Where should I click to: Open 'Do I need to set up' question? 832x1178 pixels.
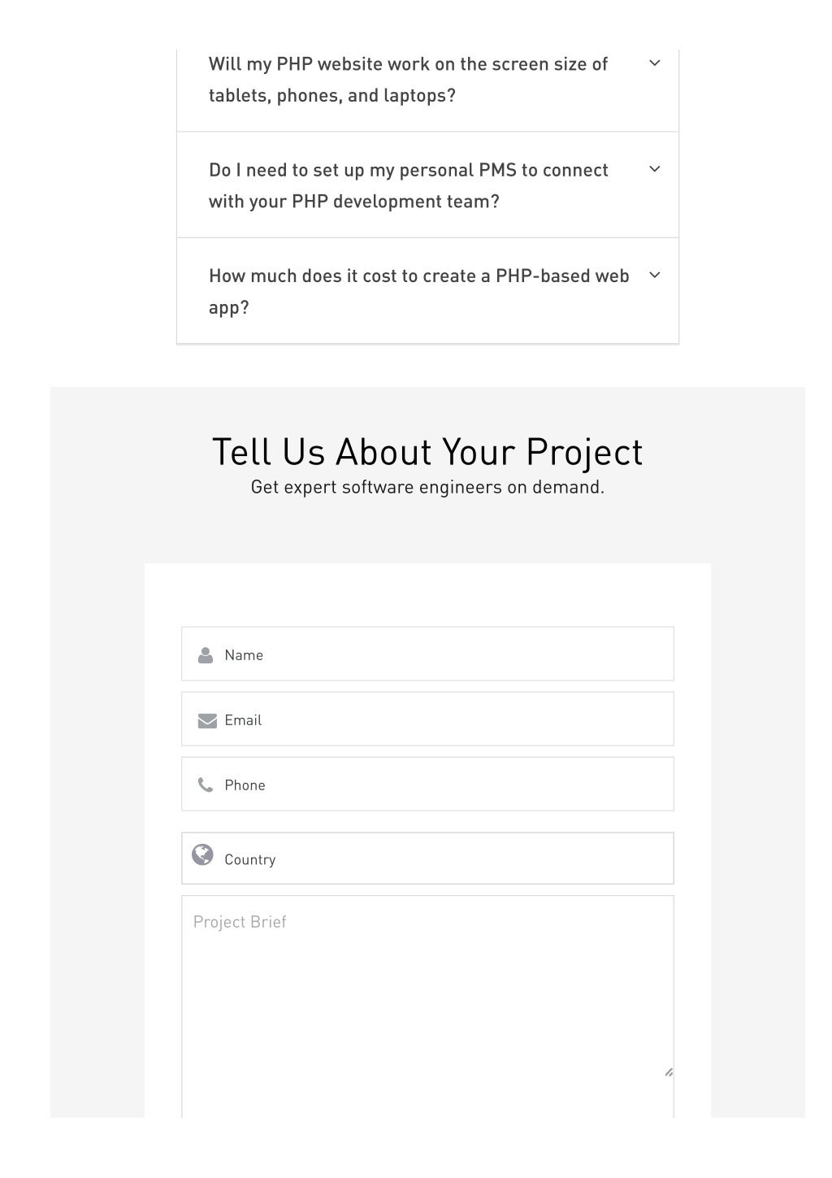[x=408, y=185]
